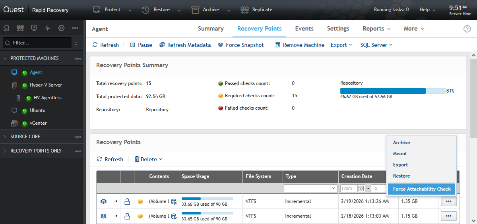Click the page vertical scrollbar

pyautogui.click(x=473, y=98)
